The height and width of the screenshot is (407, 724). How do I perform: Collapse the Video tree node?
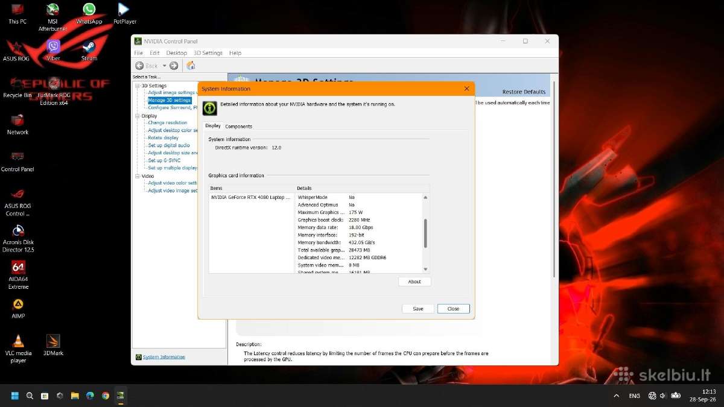tap(137, 176)
